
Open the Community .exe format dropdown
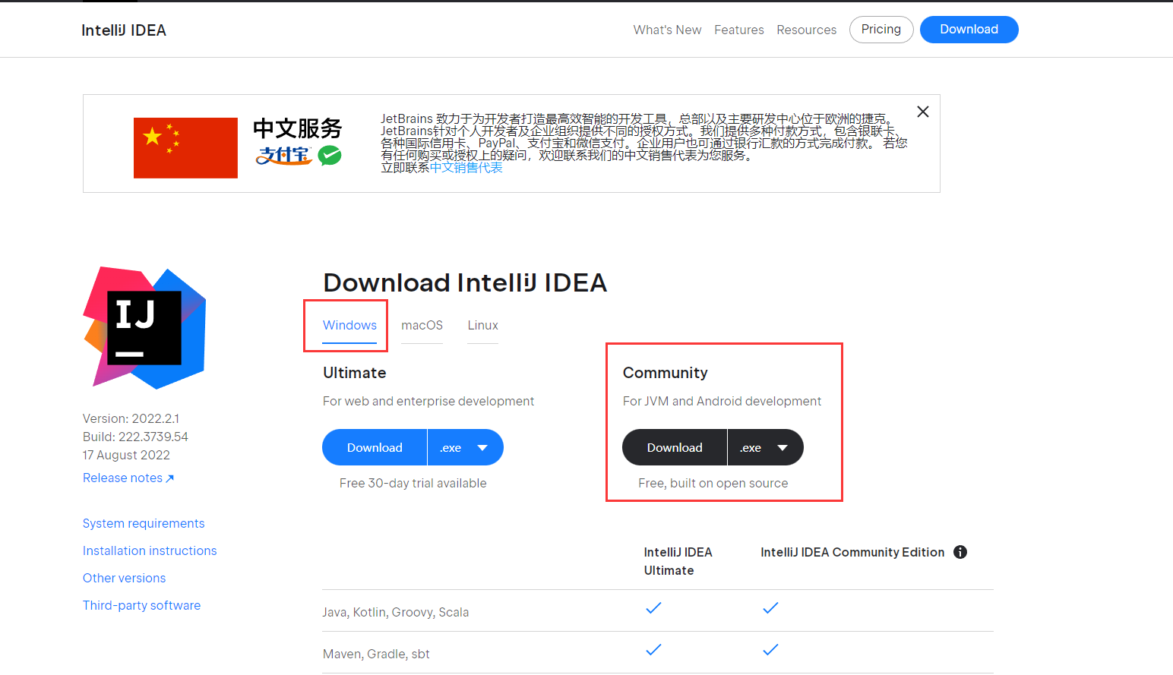click(x=765, y=447)
